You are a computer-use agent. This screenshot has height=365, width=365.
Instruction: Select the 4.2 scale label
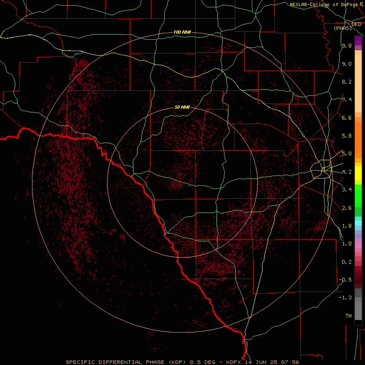347,172
